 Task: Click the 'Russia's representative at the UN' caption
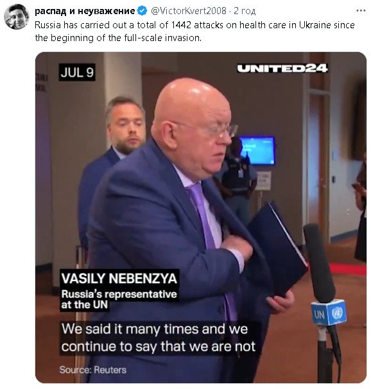119,299
